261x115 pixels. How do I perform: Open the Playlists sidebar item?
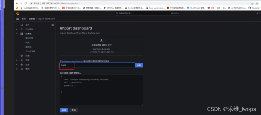(30, 38)
